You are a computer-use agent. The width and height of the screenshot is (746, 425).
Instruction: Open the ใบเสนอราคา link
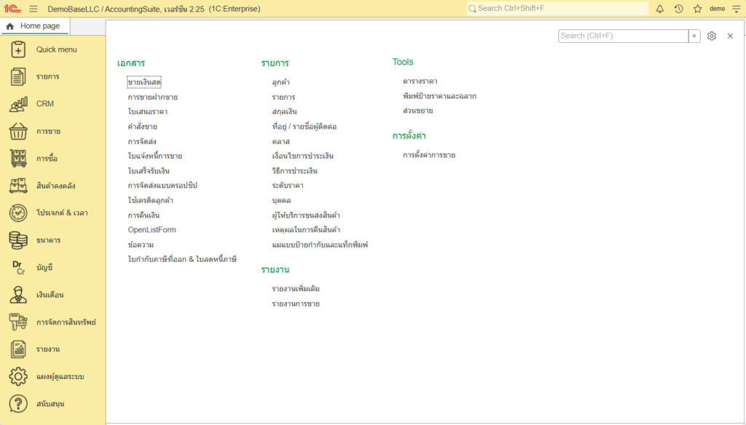(147, 111)
